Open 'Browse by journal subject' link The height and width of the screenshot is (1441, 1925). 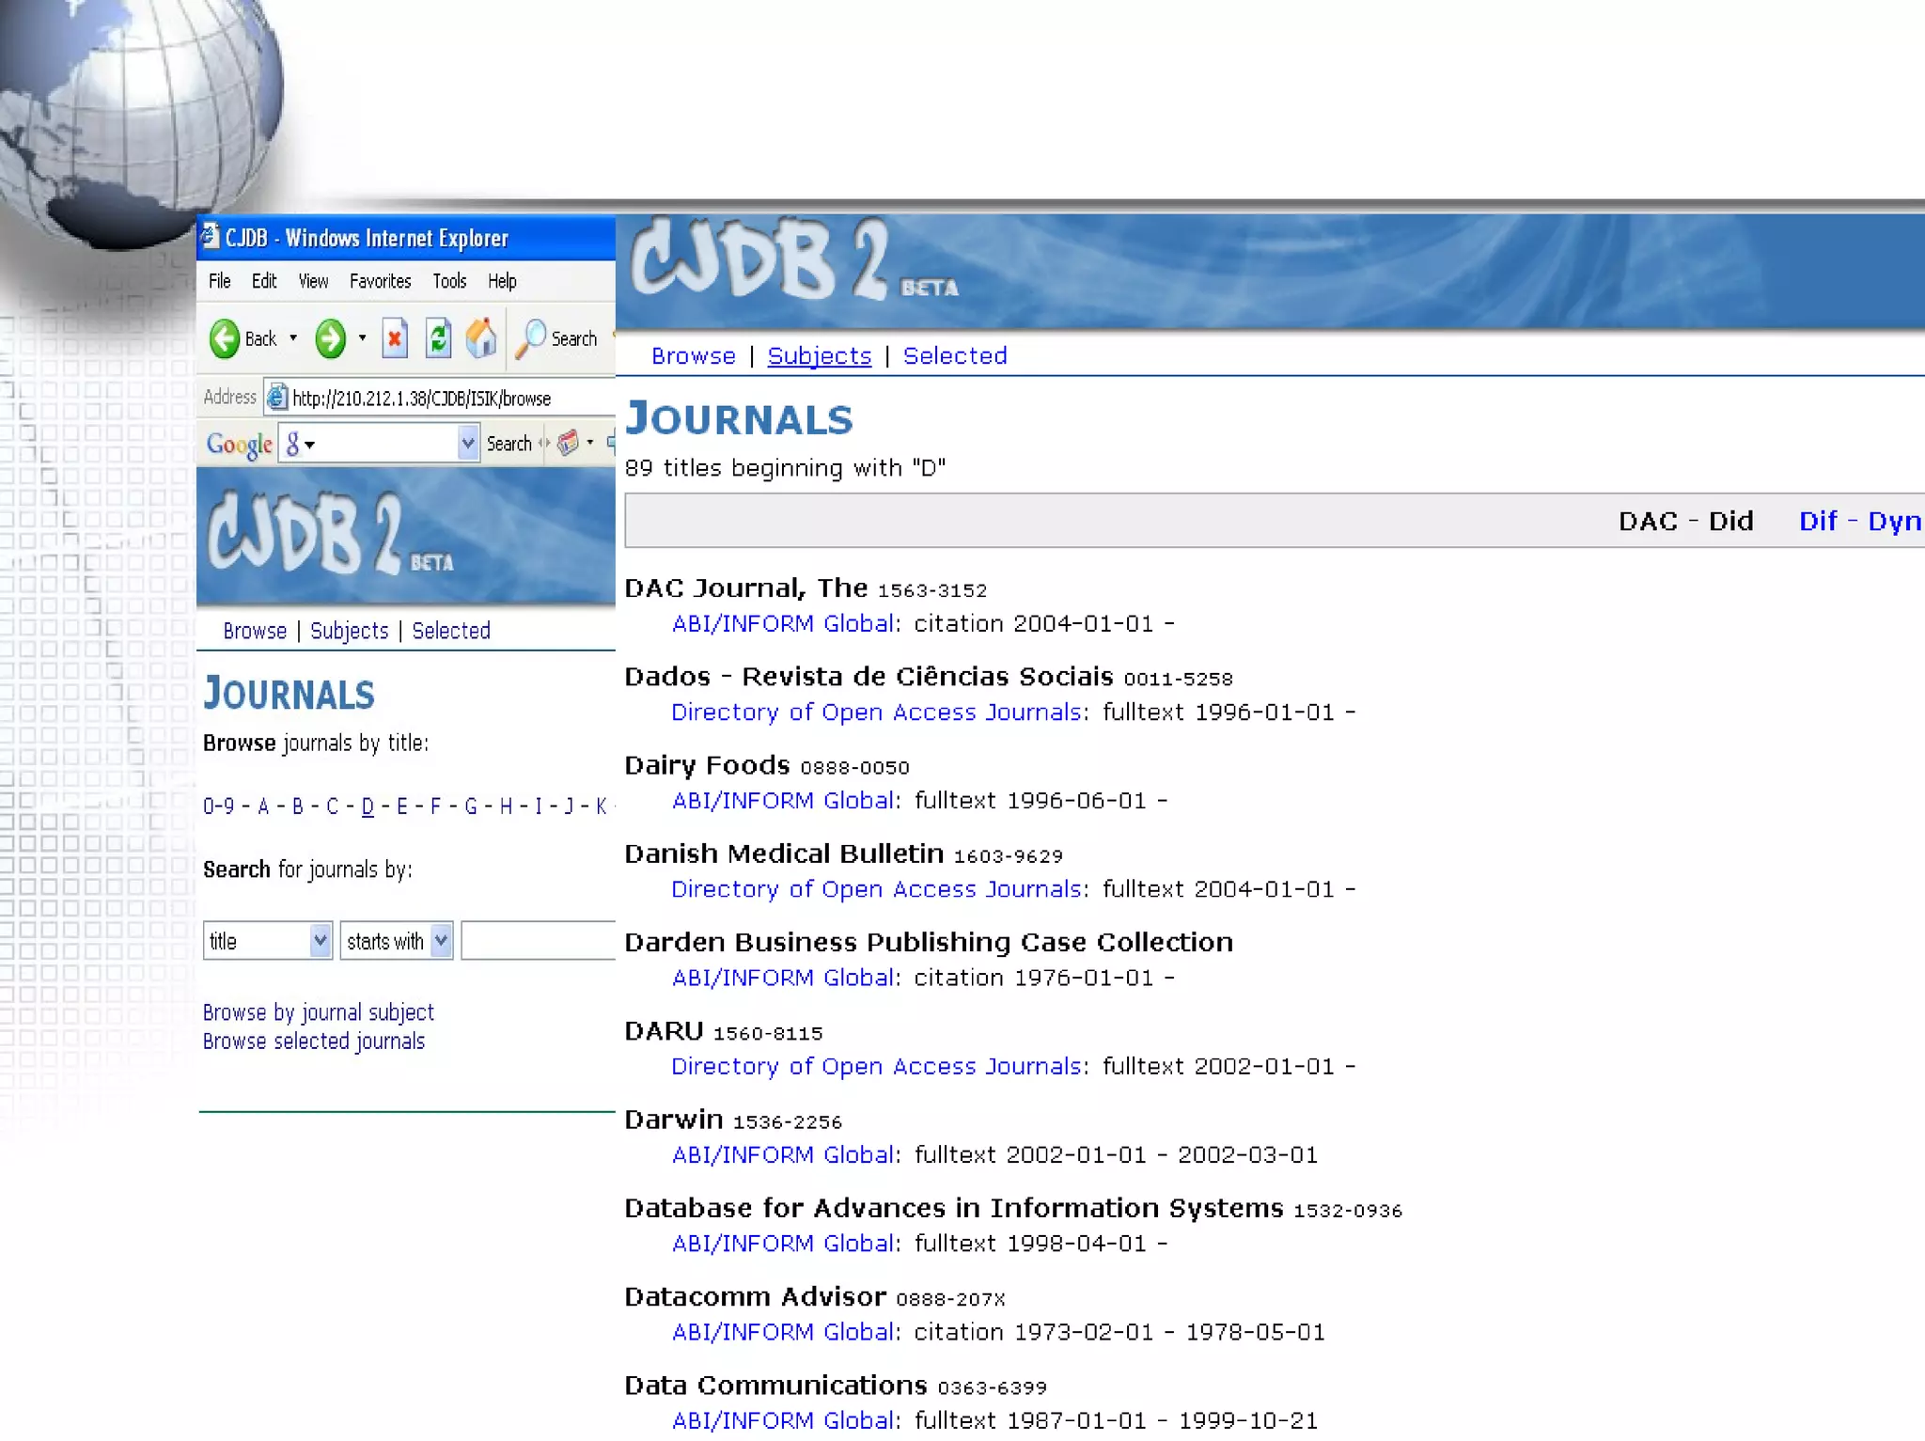tap(318, 1012)
